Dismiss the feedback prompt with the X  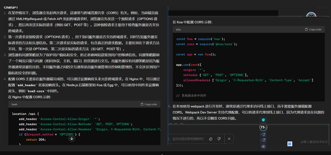point(229,139)
